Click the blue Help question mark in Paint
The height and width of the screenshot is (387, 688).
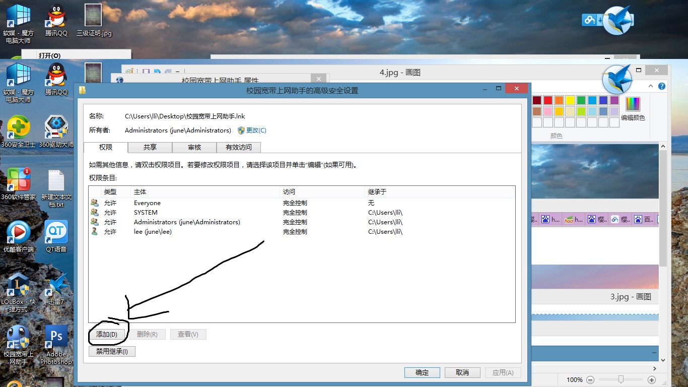pyautogui.click(x=662, y=86)
